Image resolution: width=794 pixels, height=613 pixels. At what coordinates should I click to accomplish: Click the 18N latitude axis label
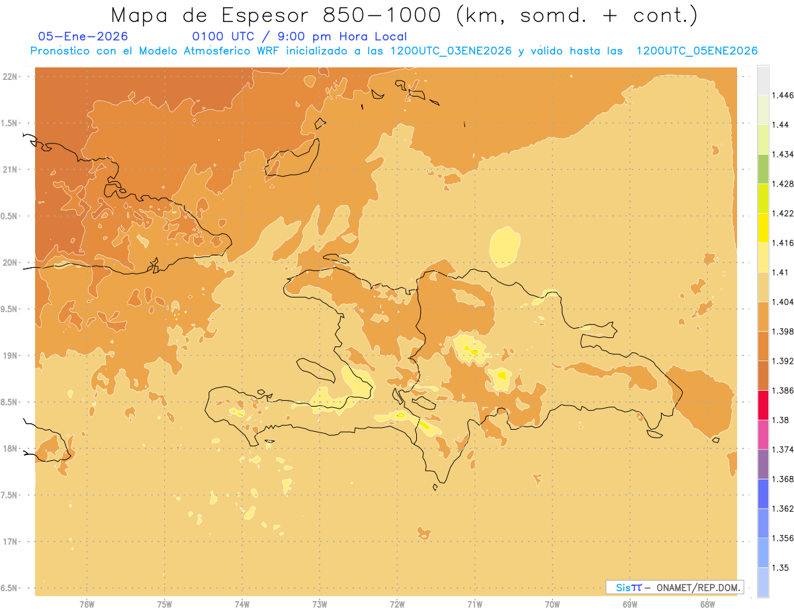coord(11,448)
